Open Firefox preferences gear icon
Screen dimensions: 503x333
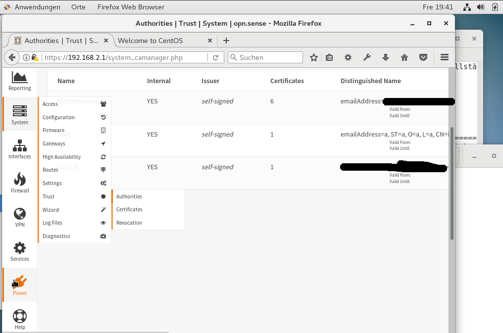click(x=348, y=57)
